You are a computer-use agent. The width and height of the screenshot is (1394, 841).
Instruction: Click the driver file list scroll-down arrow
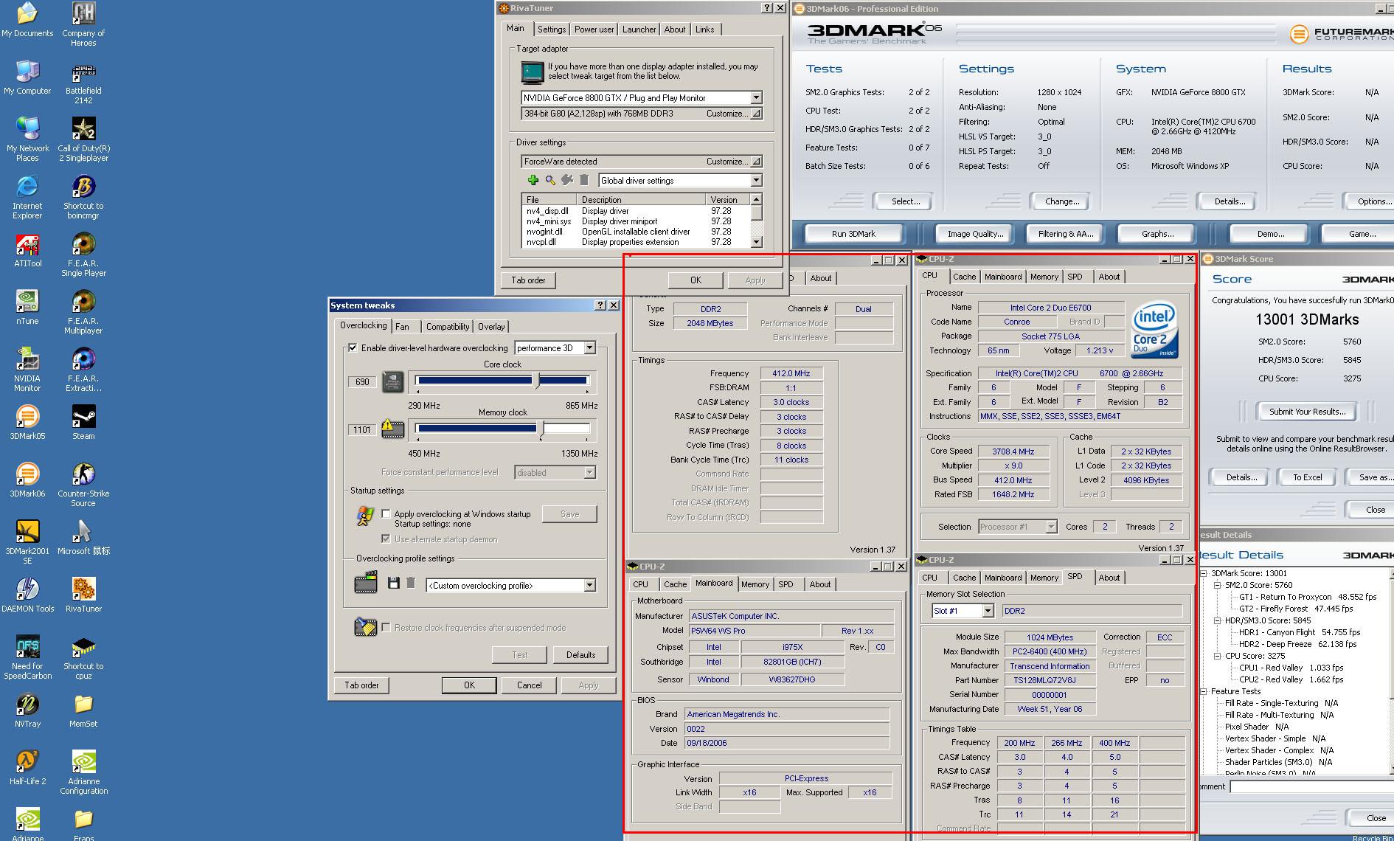coord(756,242)
